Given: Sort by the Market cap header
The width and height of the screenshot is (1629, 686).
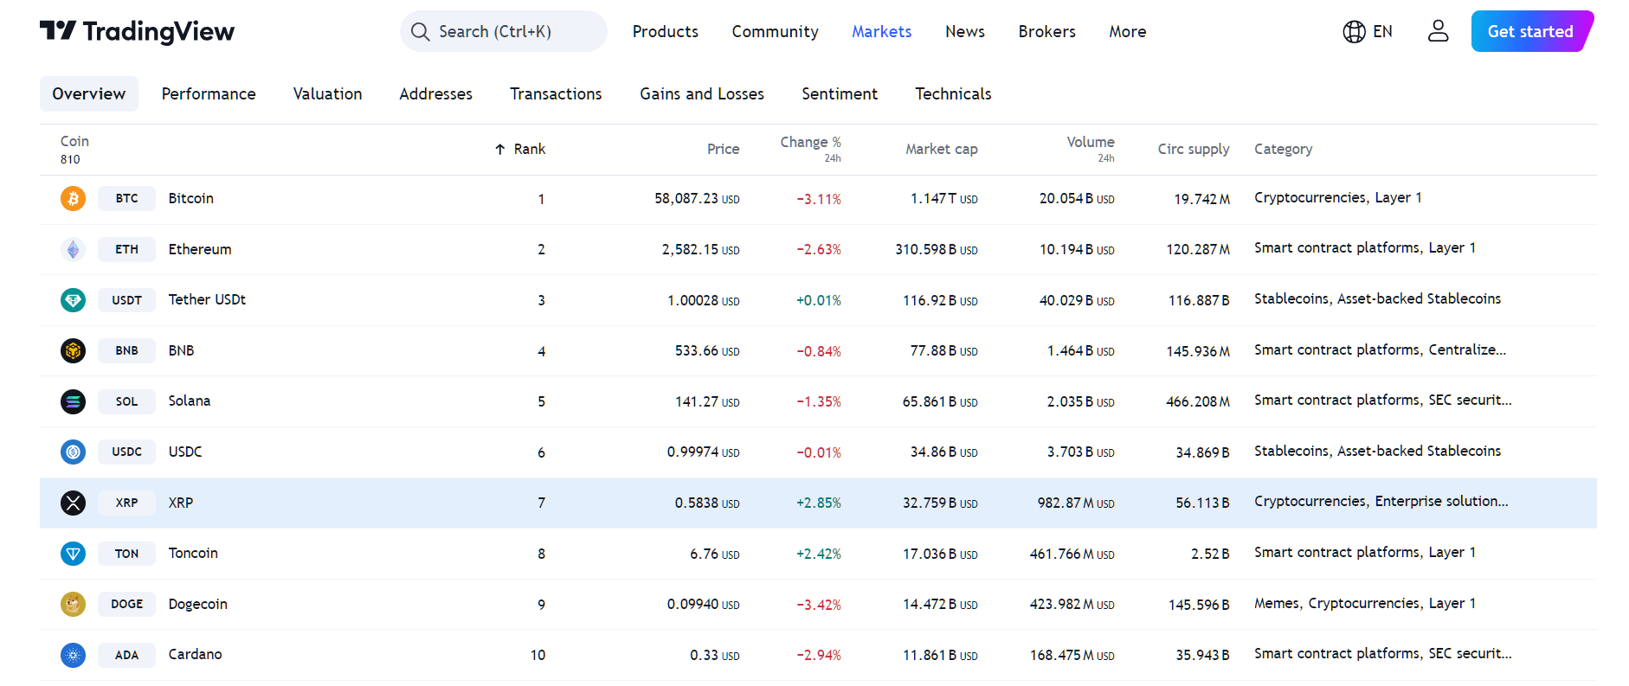Looking at the screenshot, I should point(942,149).
